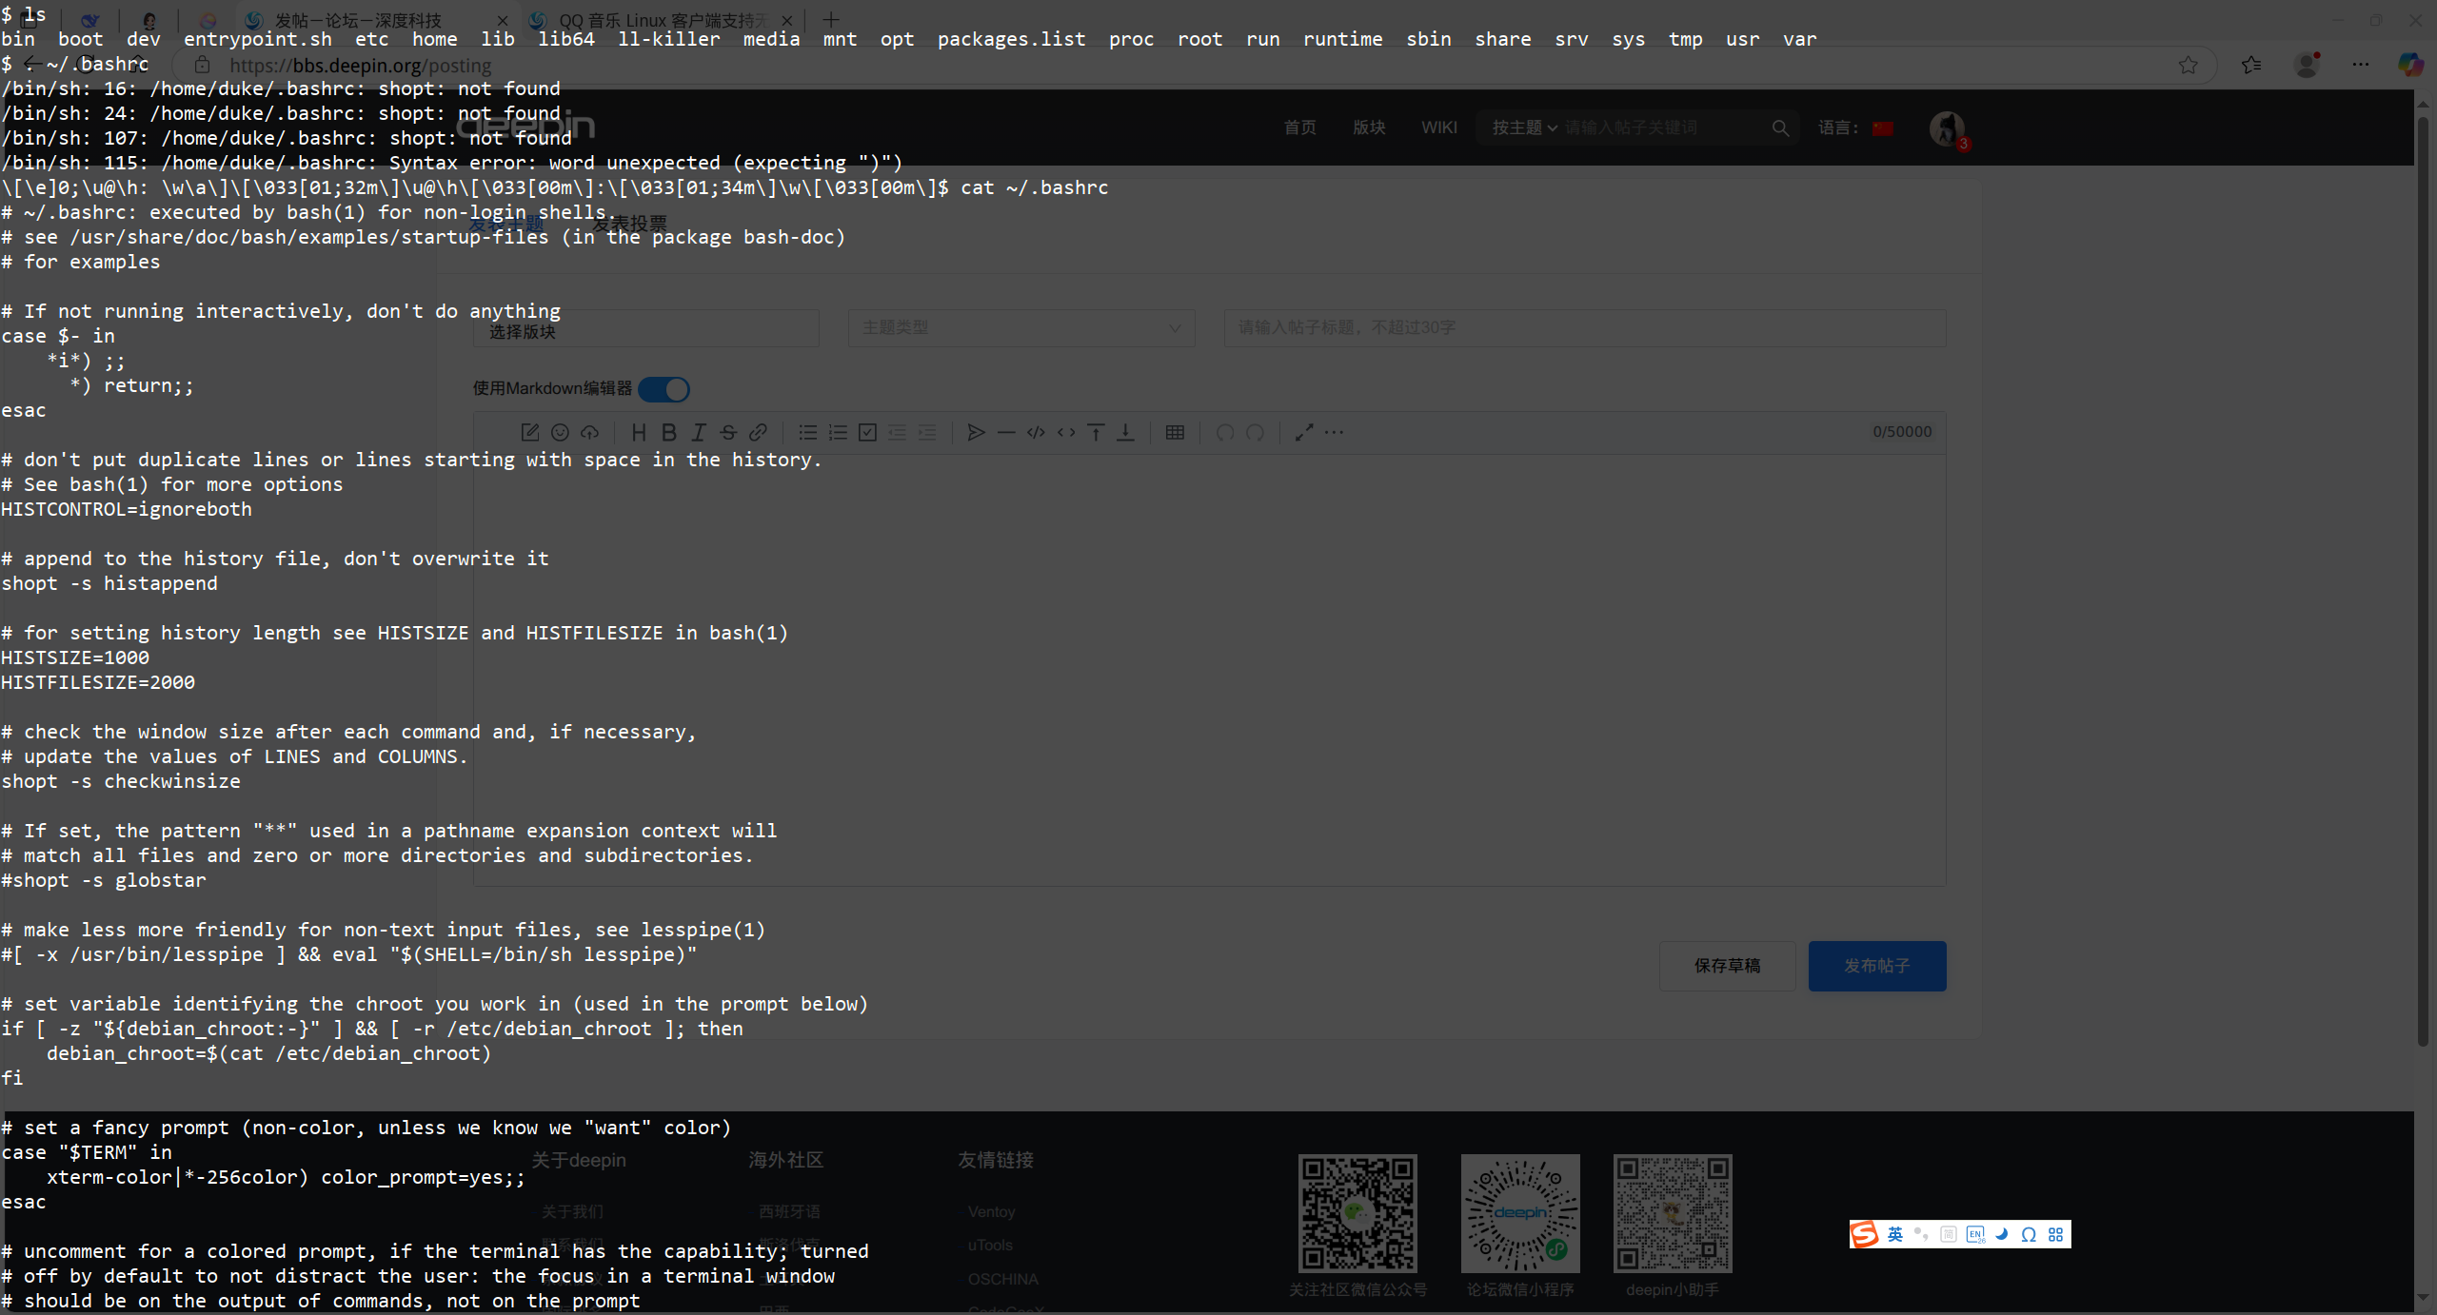Insert a code block with the </> icon

1036,432
